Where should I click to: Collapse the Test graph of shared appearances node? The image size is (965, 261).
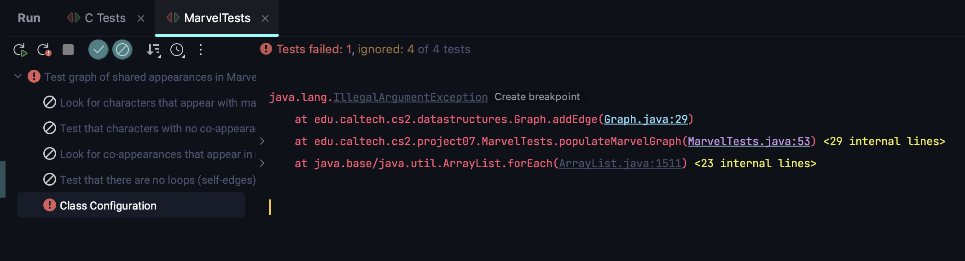tap(18, 76)
